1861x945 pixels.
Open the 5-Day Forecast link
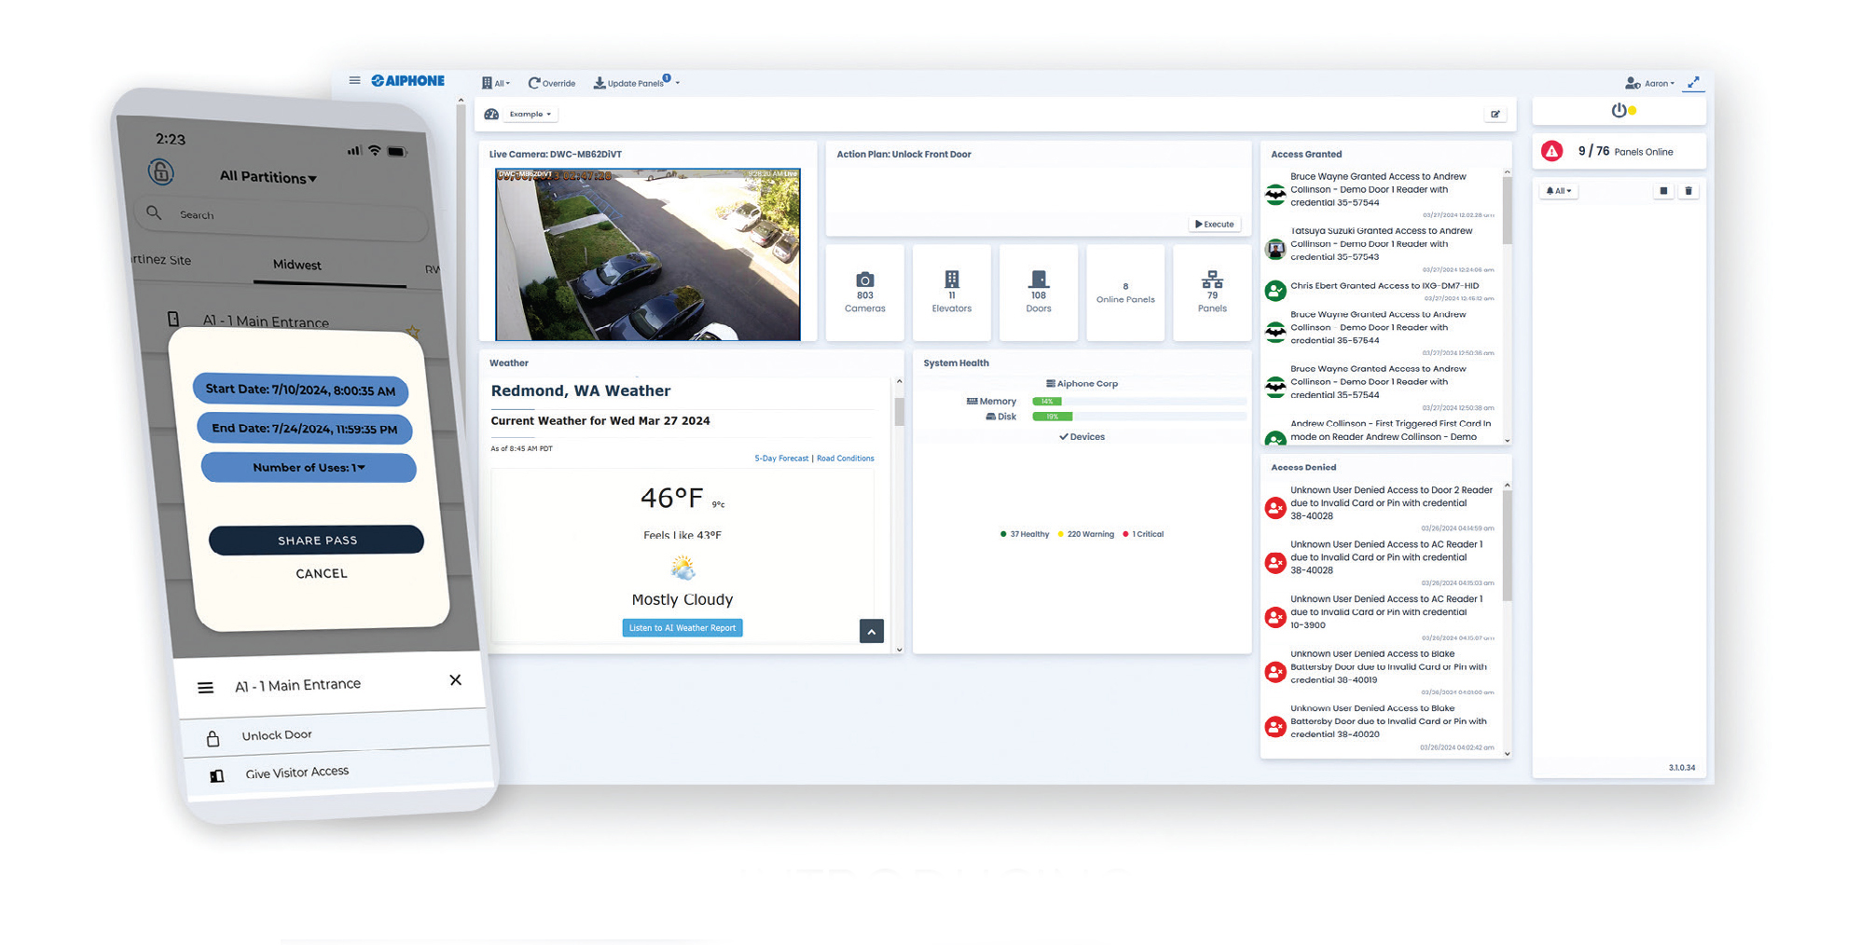tap(781, 459)
